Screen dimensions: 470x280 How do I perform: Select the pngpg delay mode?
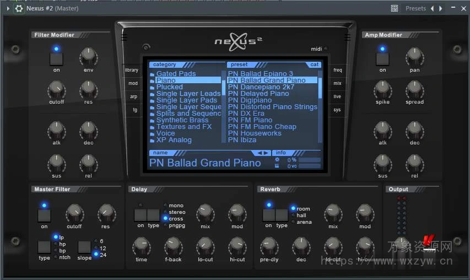(177, 225)
